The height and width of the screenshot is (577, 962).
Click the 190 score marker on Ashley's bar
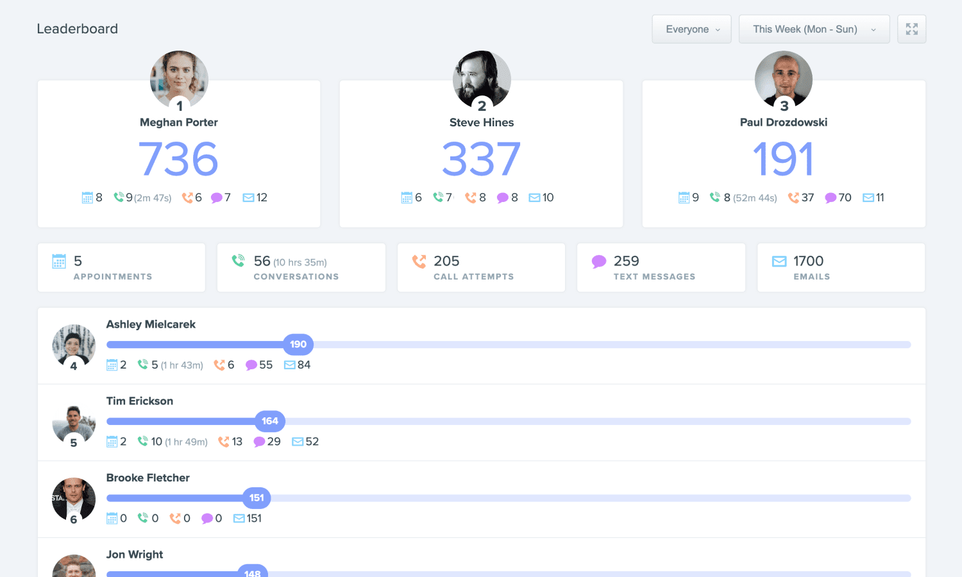[298, 344]
